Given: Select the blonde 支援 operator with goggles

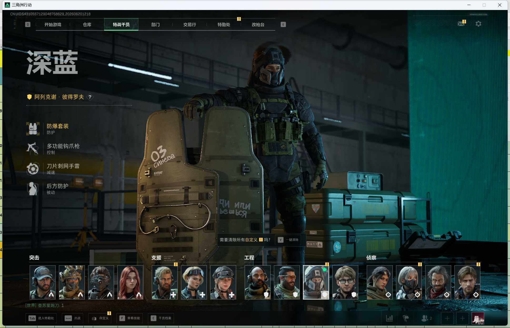Looking at the screenshot, I should click(194, 282).
